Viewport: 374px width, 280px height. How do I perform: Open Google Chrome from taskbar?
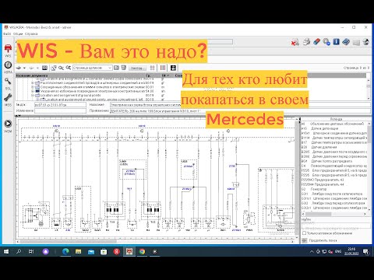pyautogui.click(x=142, y=251)
